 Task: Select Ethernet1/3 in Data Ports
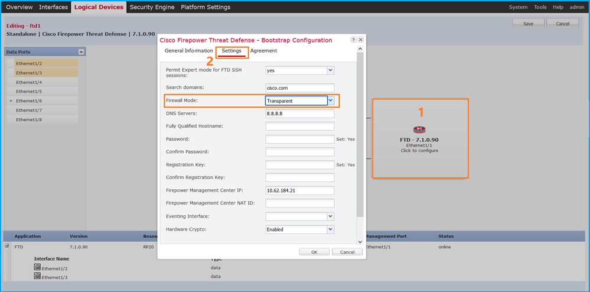(x=46, y=73)
